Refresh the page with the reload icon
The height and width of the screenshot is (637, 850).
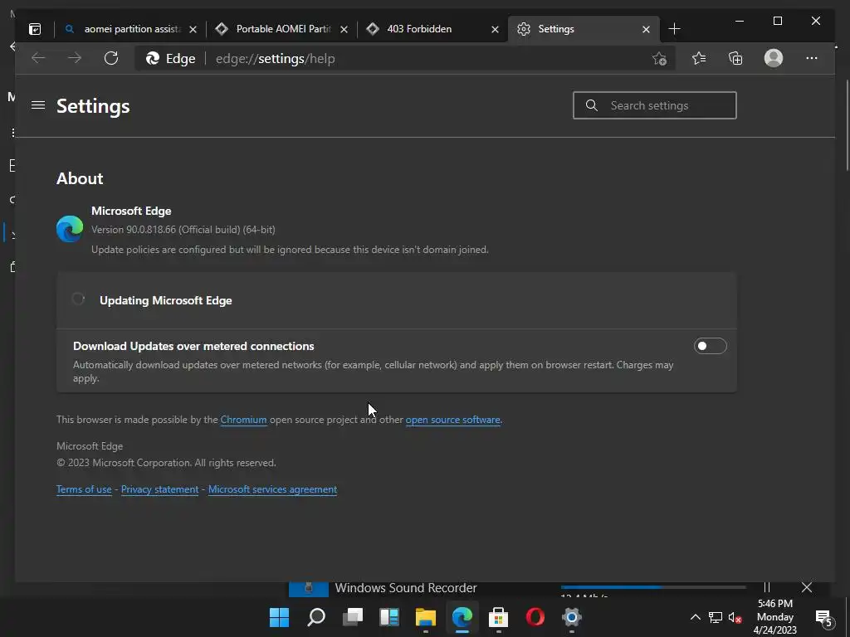pos(111,58)
